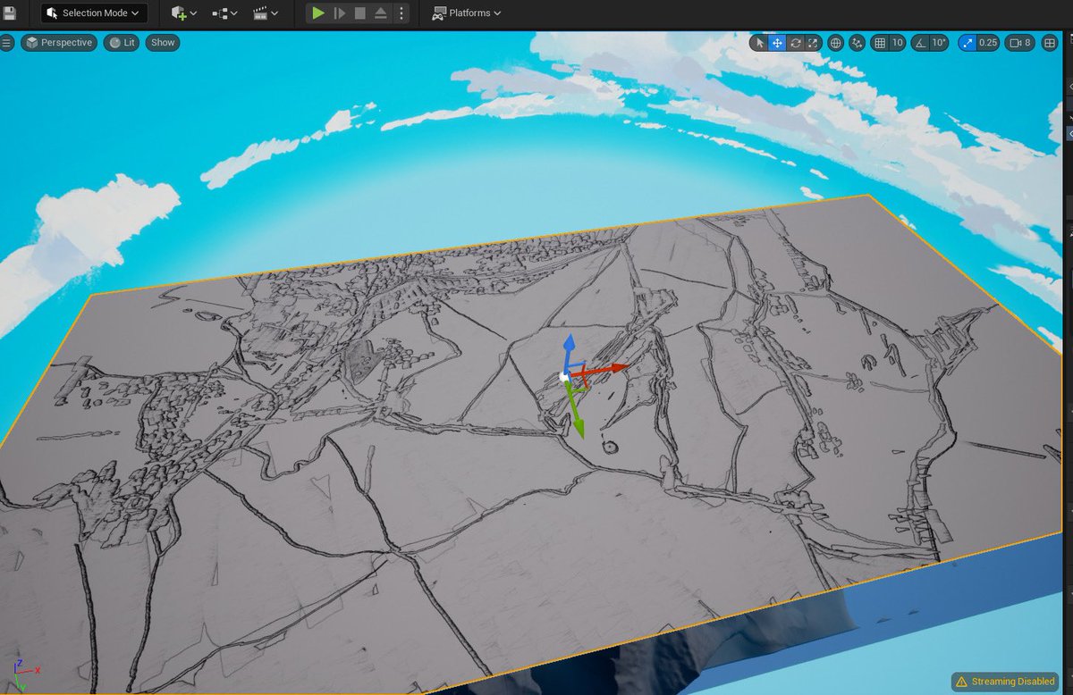
Task: Activate the Select objects cursor tool
Action: pyautogui.click(x=760, y=42)
